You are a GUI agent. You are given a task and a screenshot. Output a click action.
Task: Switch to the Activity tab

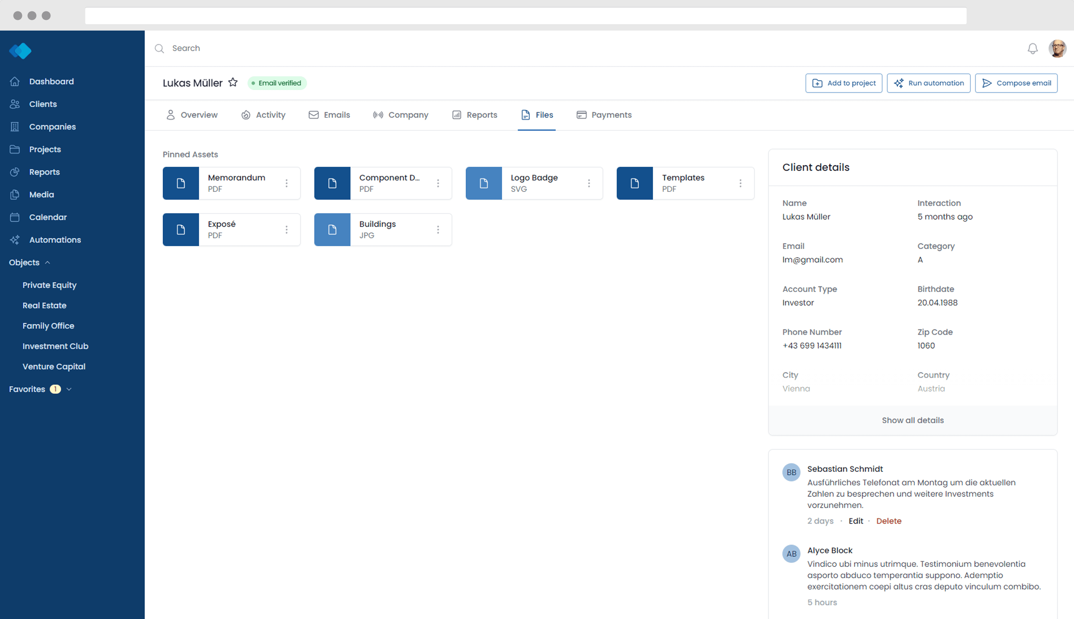(264, 115)
